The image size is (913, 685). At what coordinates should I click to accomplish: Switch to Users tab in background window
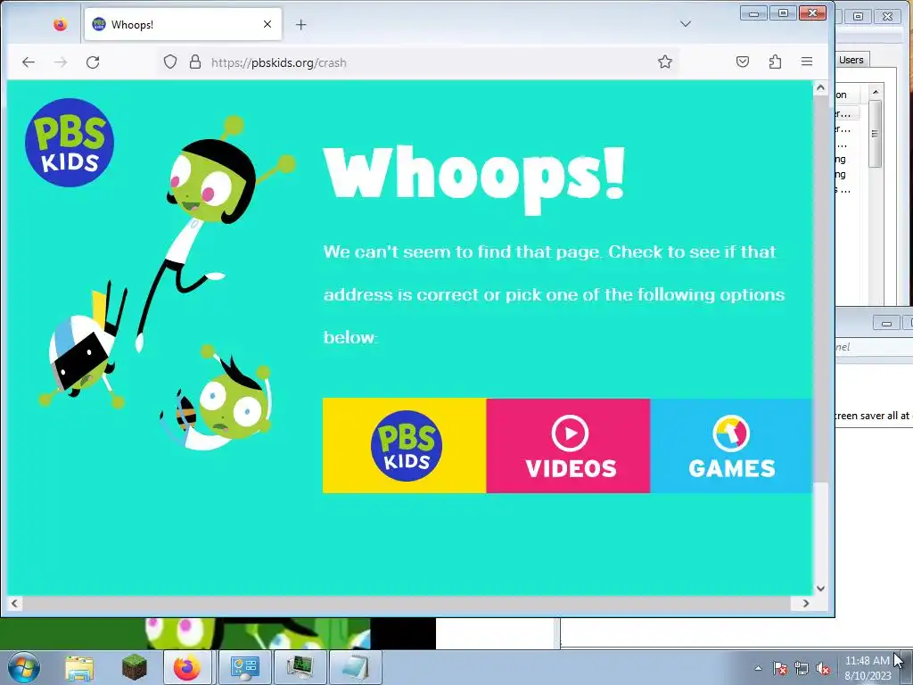851,60
